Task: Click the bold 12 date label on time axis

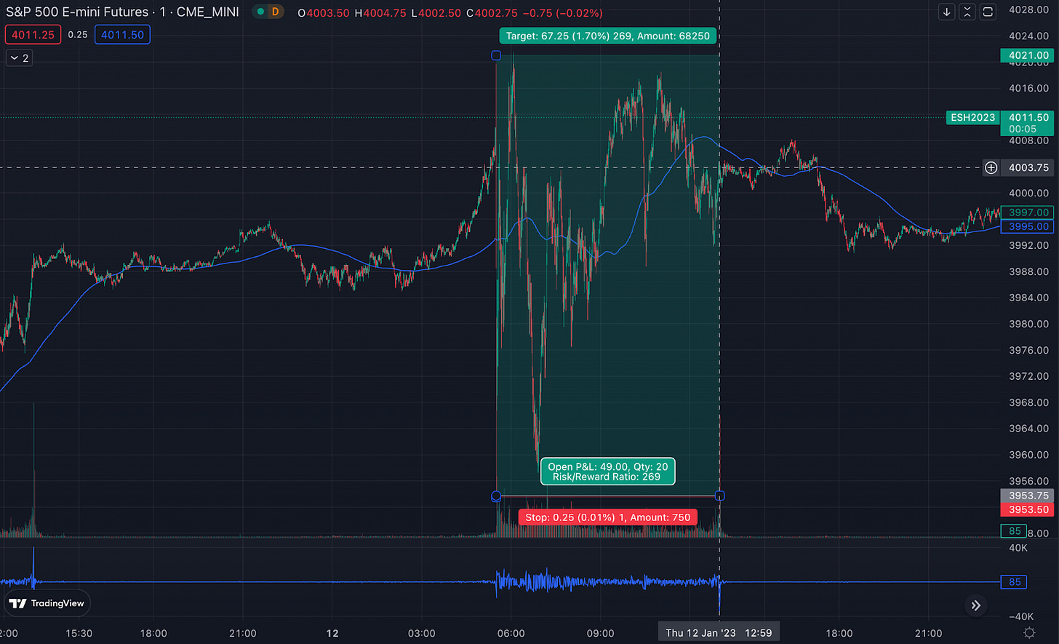Action: [332, 632]
